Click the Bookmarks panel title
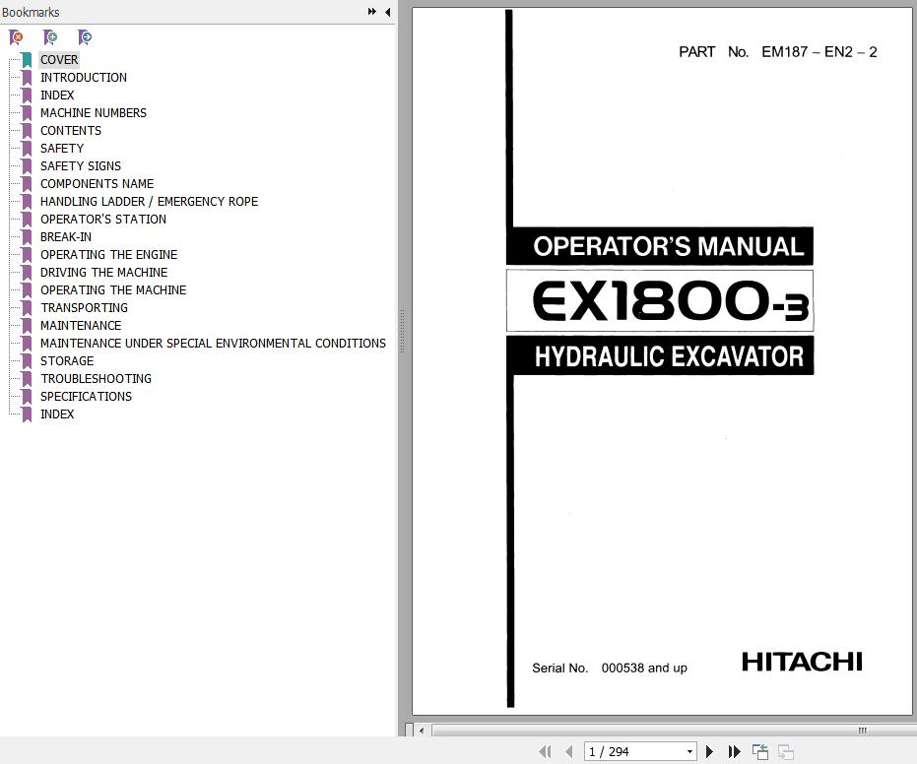Viewport: 917px width, 764px height. [x=31, y=12]
